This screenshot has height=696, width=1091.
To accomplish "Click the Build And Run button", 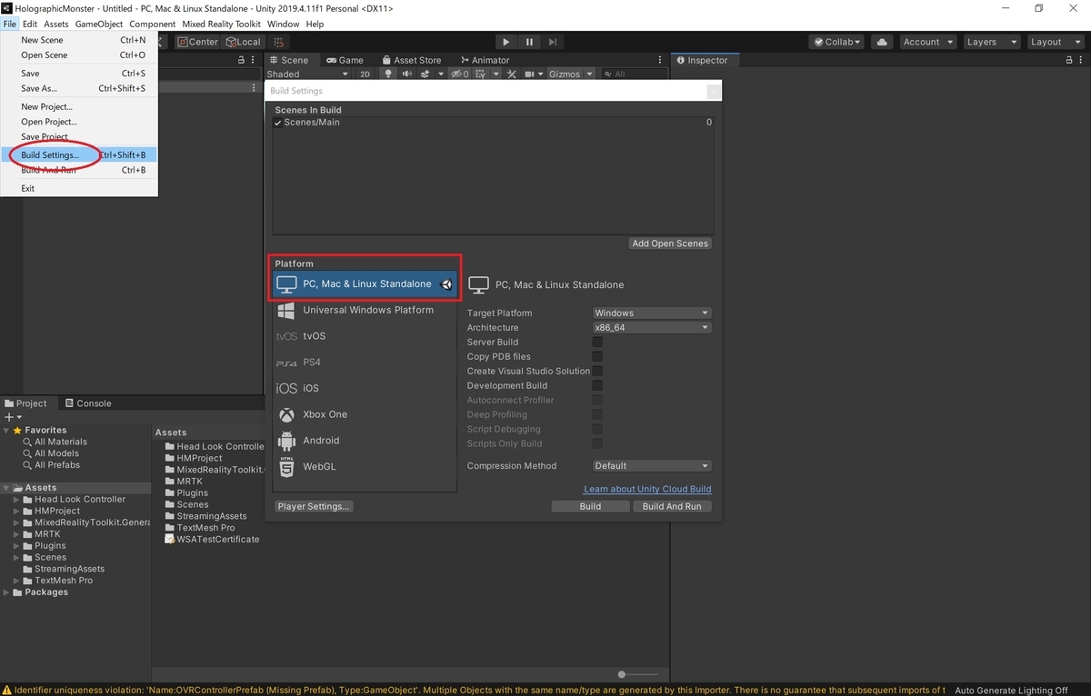I will coord(672,506).
